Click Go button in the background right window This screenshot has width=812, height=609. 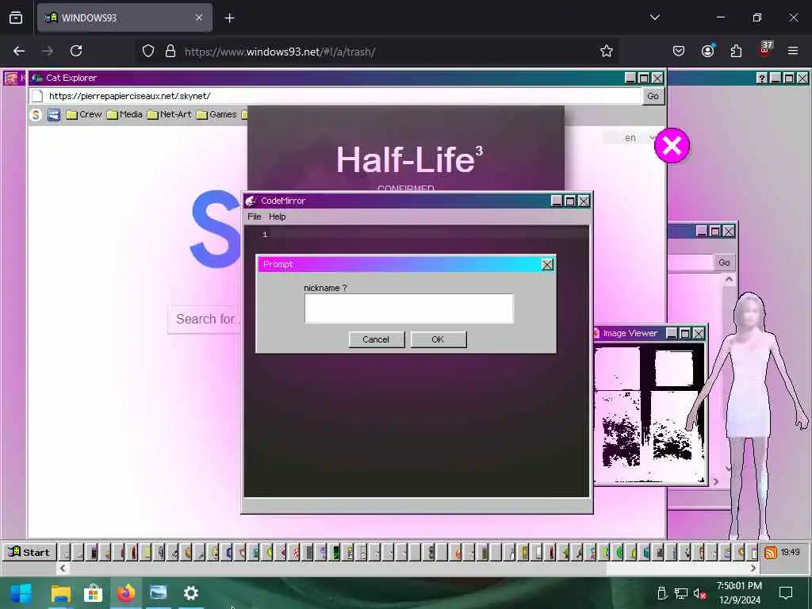[x=724, y=262]
